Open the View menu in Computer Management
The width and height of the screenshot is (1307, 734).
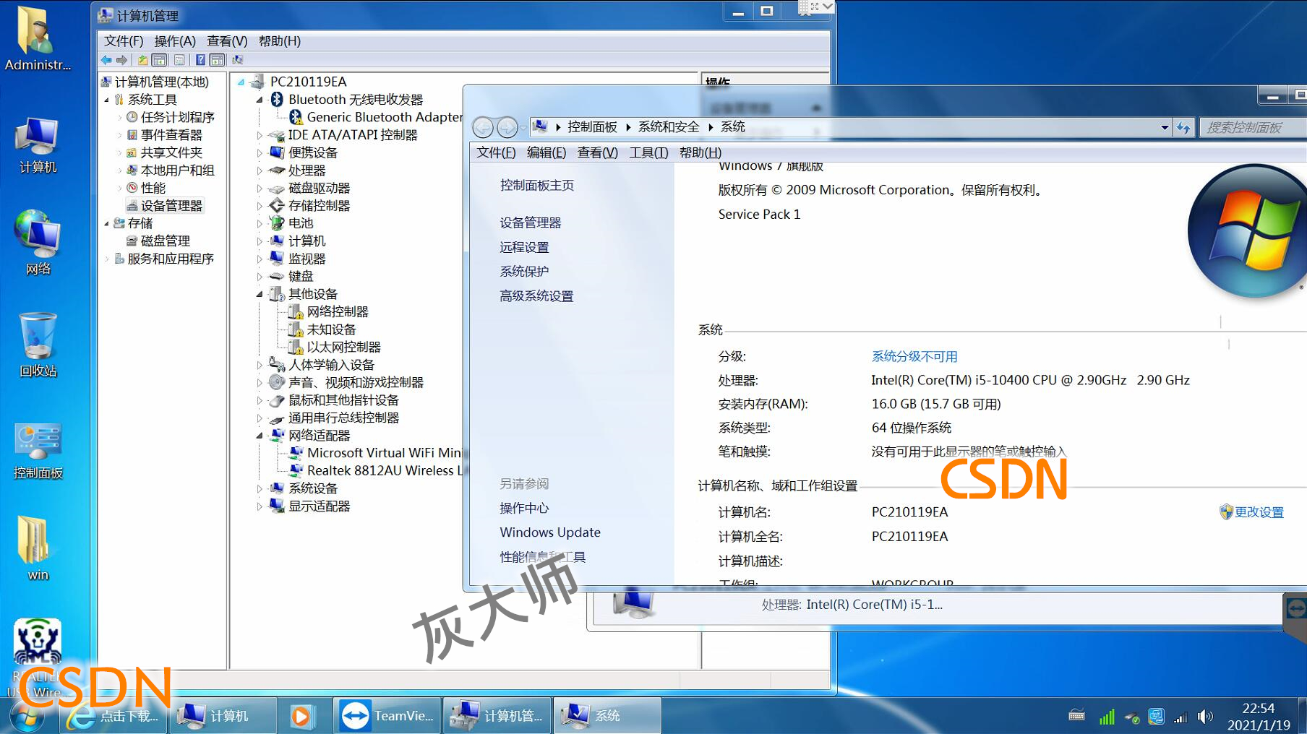click(227, 41)
